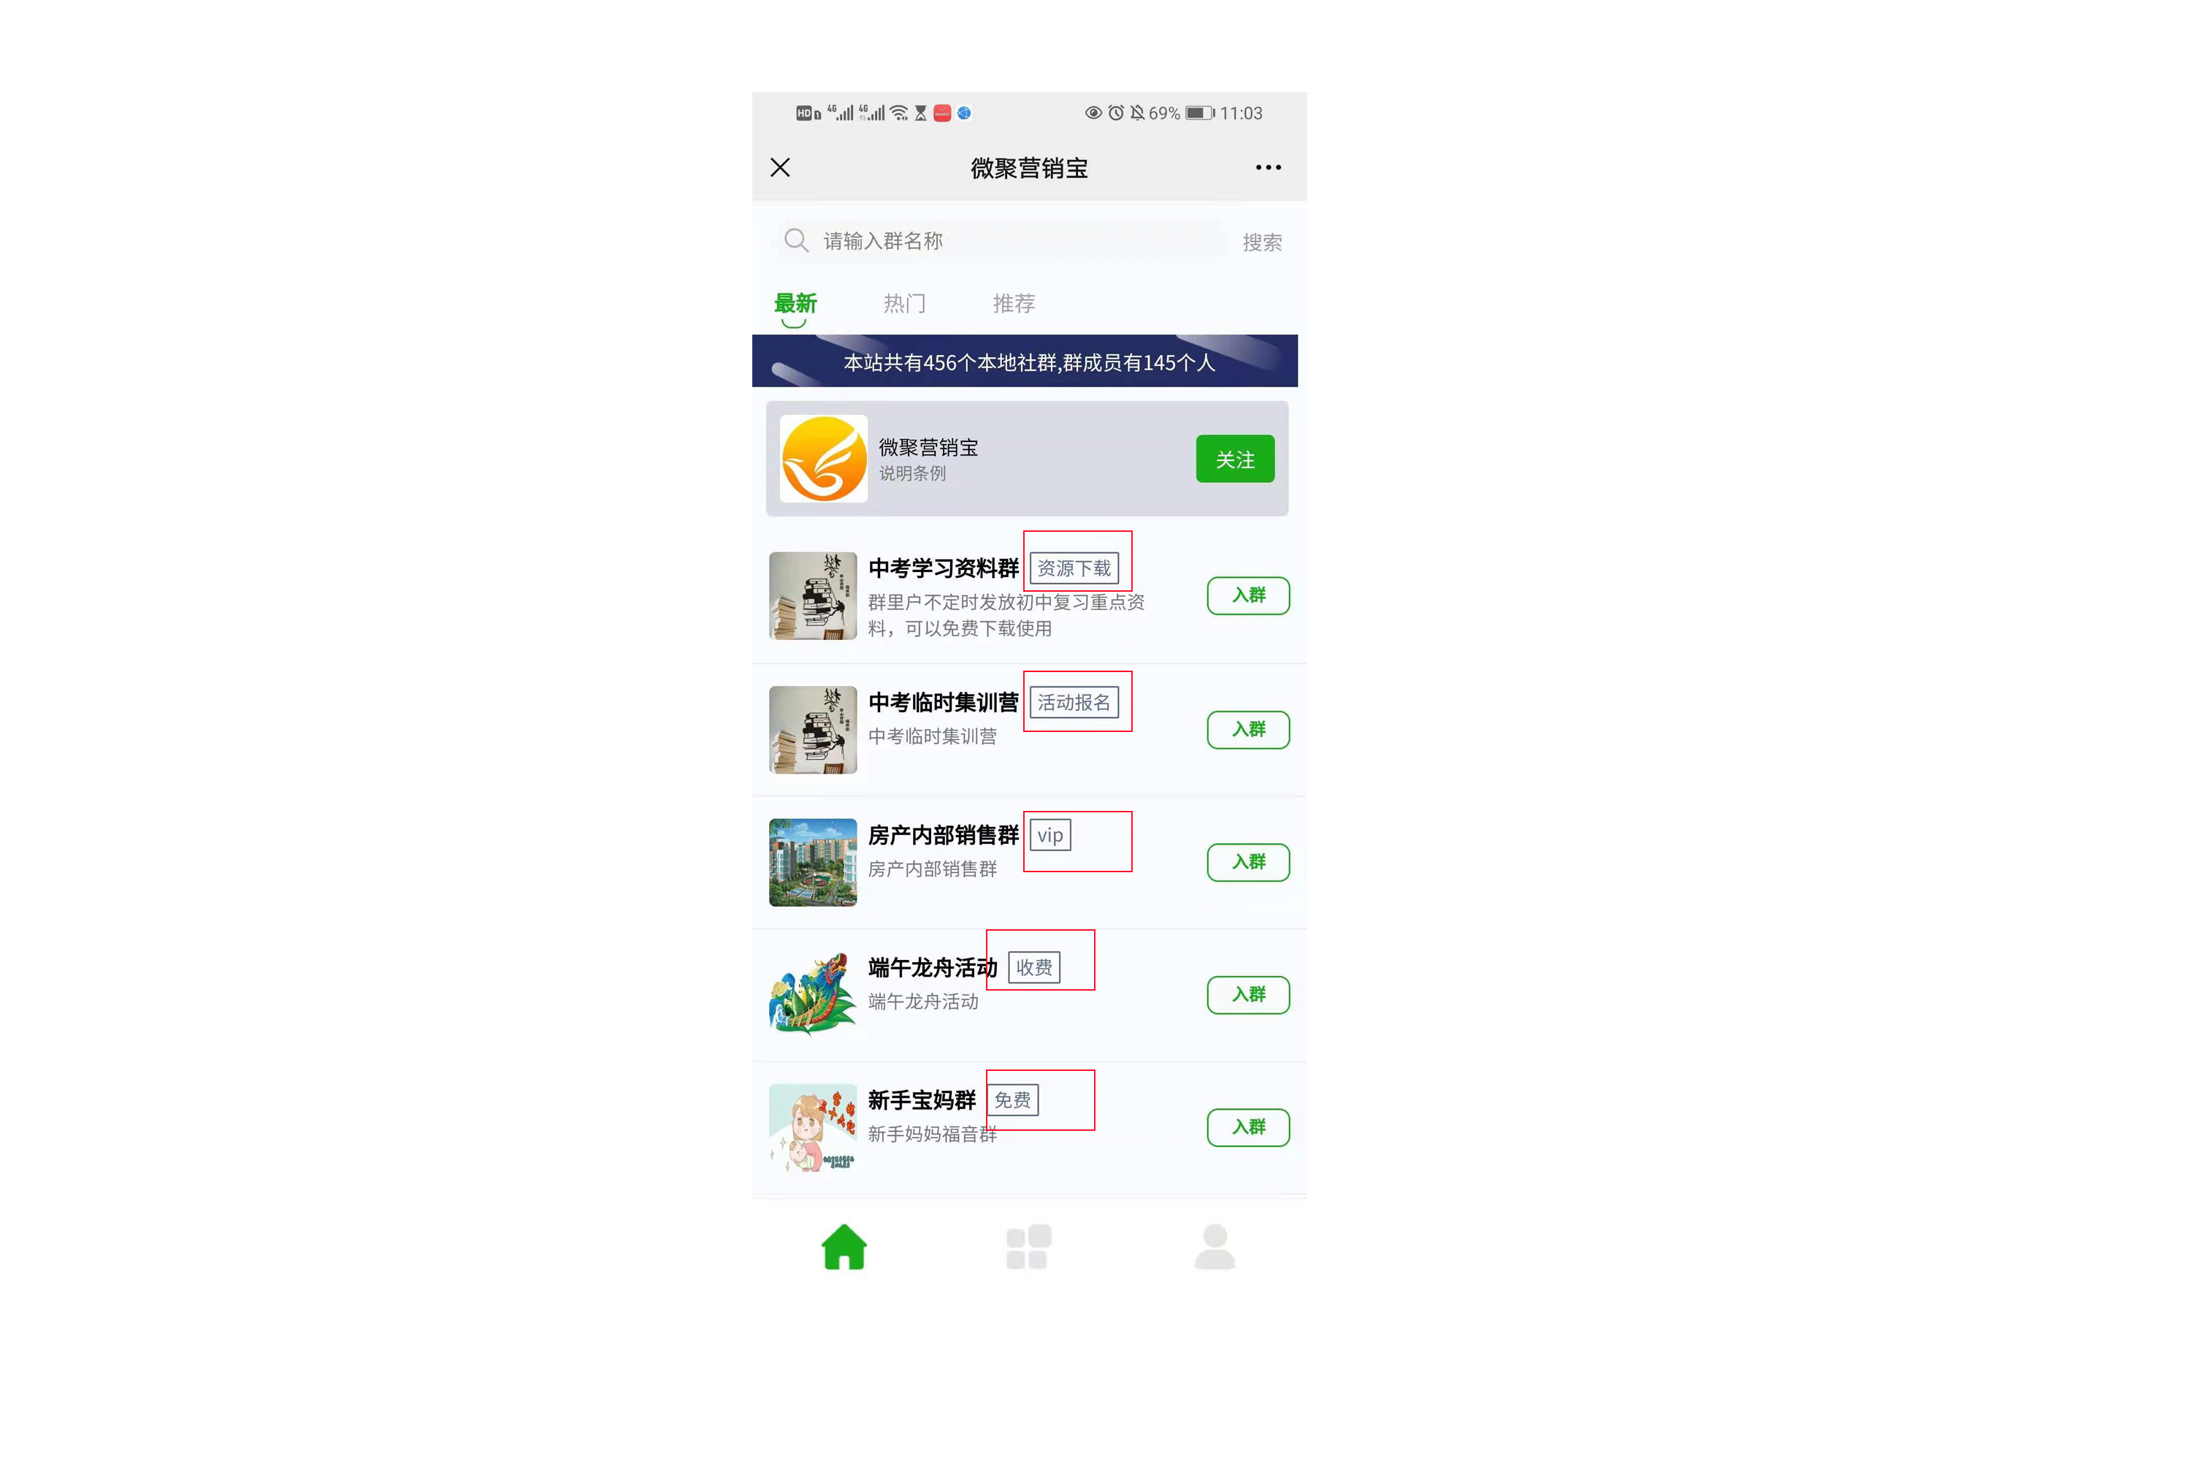Open the 端午龙舟活动 dragon boat thumbnail

click(x=813, y=994)
